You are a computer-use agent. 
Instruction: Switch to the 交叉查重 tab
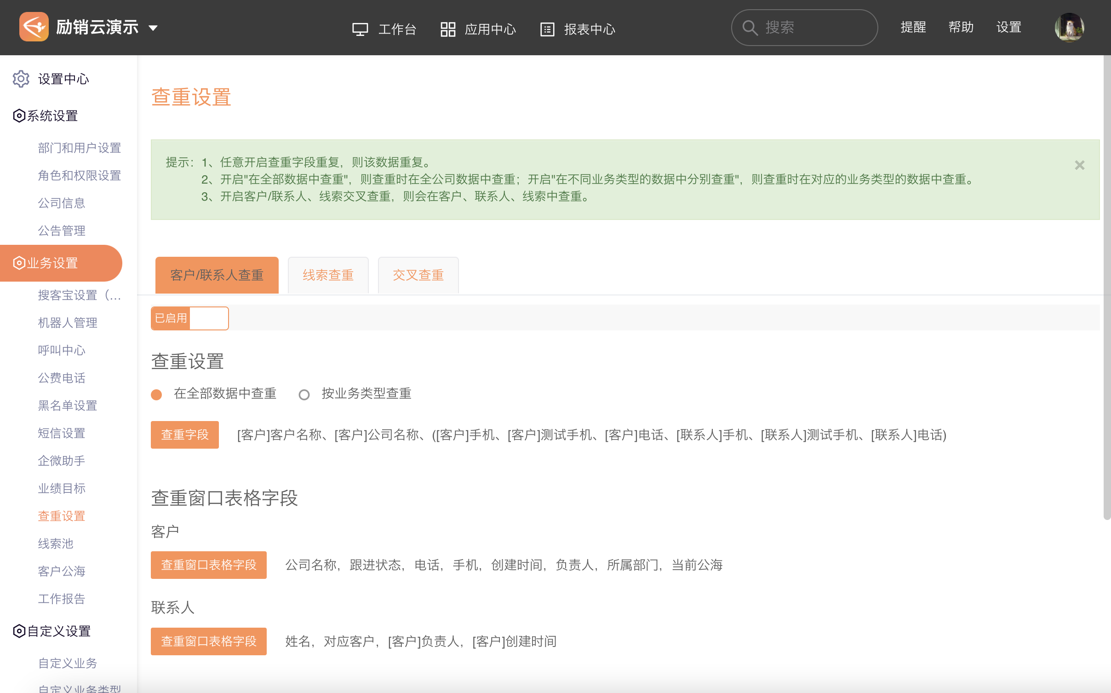click(x=418, y=275)
